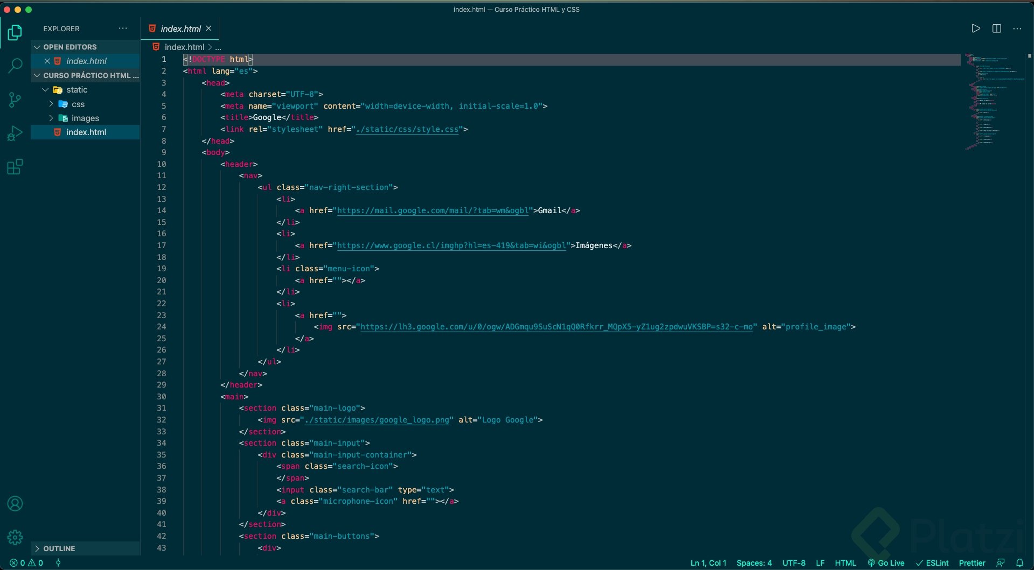
Task: Open the Source Control view
Action: click(x=15, y=100)
